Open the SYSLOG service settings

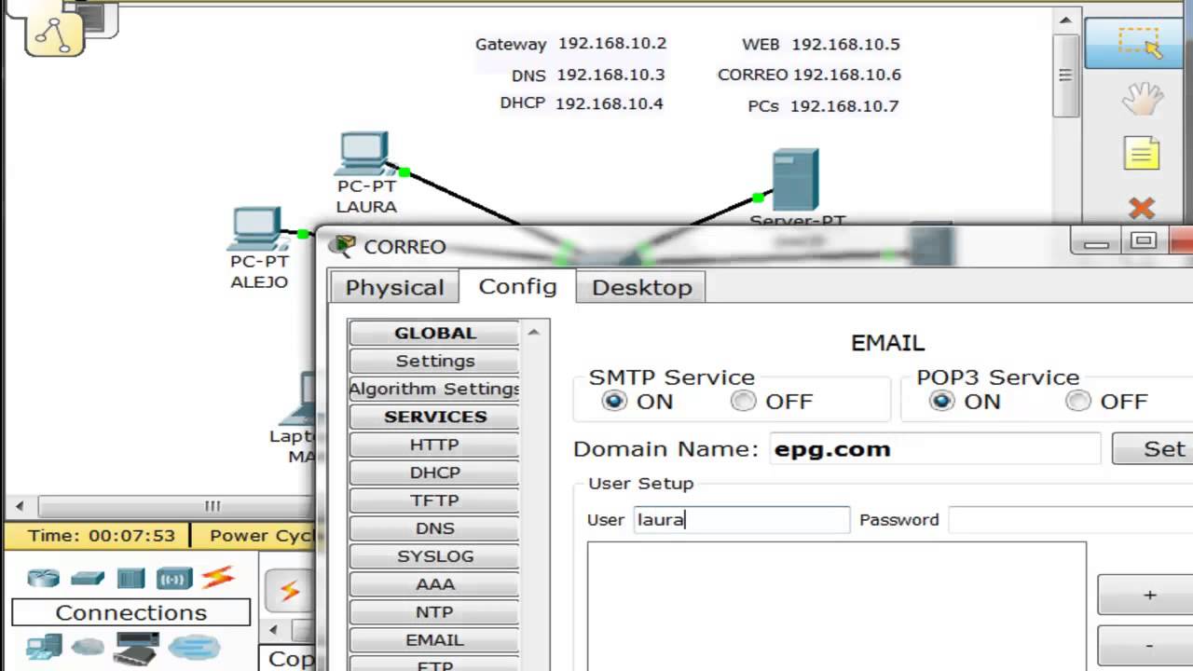pyautogui.click(x=434, y=556)
